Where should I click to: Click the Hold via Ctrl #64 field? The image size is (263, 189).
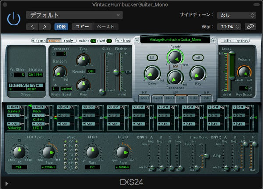point(35,75)
